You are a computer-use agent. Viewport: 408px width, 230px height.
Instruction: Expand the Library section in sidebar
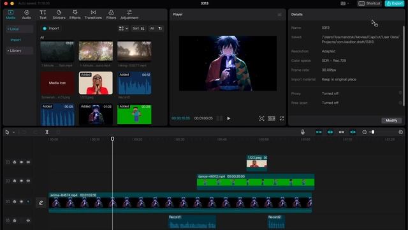[x=20, y=50]
